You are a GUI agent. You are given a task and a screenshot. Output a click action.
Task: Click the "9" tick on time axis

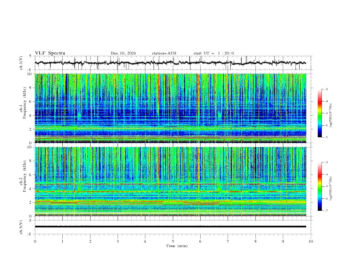tap(283, 241)
